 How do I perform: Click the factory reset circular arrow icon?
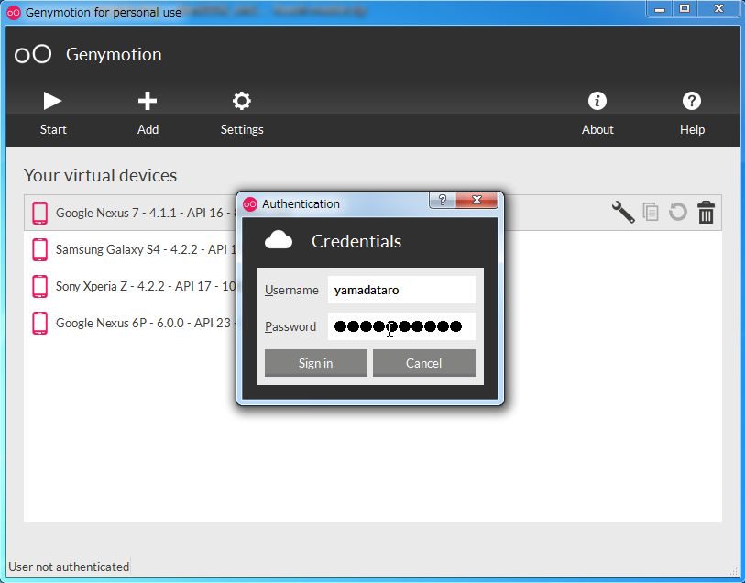(x=678, y=213)
